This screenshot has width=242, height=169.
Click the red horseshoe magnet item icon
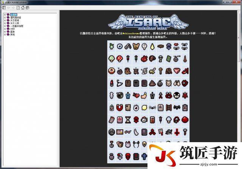coord(119,108)
